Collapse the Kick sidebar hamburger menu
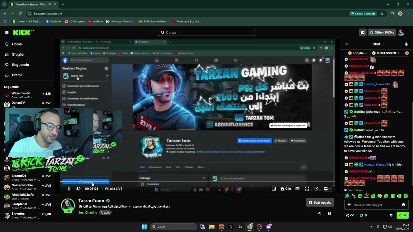Viewport: 413px width, 232px height. point(7,33)
